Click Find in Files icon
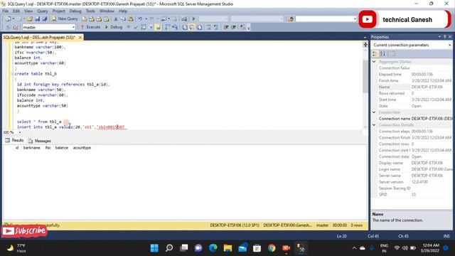The width and height of the screenshot is (455, 256). [291, 19]
